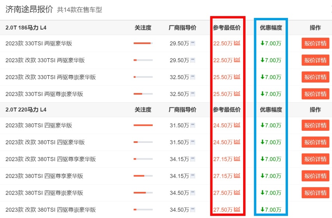Open calculator icon for 2023款 改款 380TSI 四驱豪华版
The height and width of the screenshot is (218, 332).
(192, 142)
